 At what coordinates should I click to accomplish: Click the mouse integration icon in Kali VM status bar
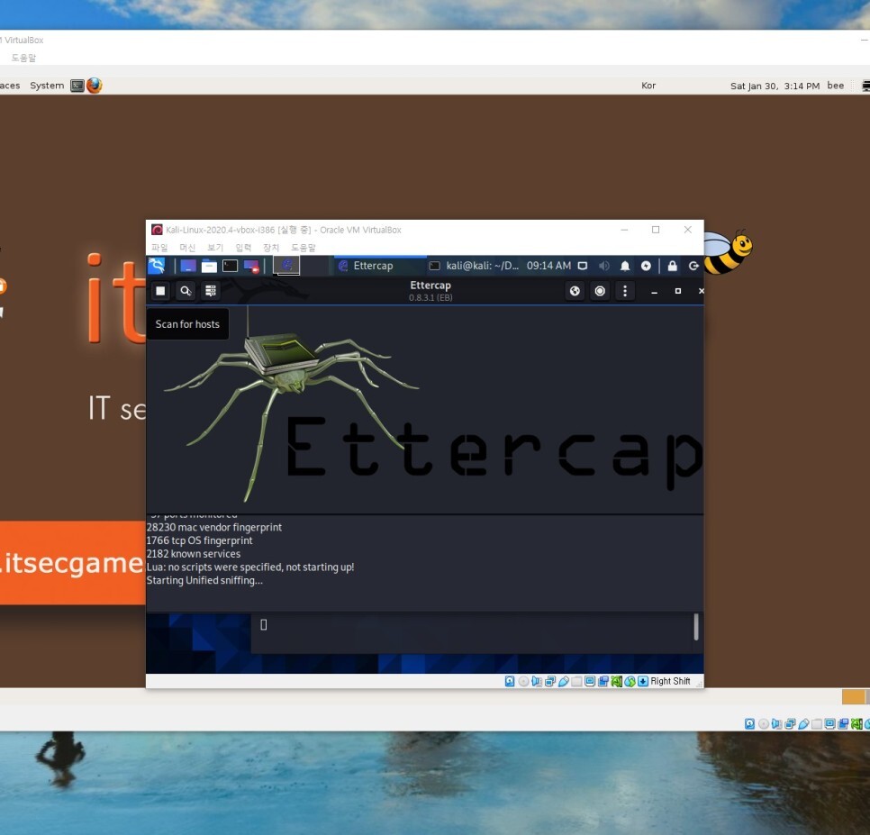pos(630,681)
